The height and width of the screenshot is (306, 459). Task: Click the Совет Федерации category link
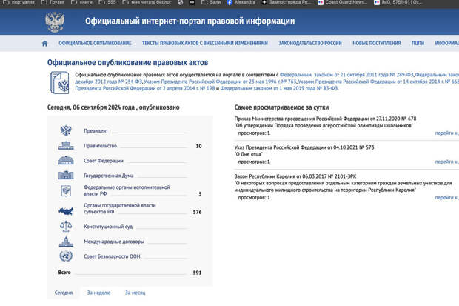[104, 161]
